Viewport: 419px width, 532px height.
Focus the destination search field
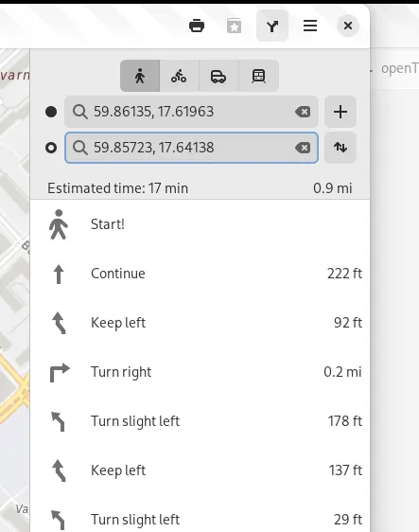(x=191, y=148)
